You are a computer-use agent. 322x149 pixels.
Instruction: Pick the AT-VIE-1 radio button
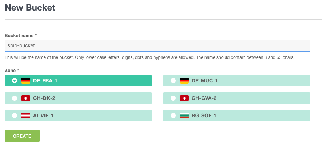(15, 116)
